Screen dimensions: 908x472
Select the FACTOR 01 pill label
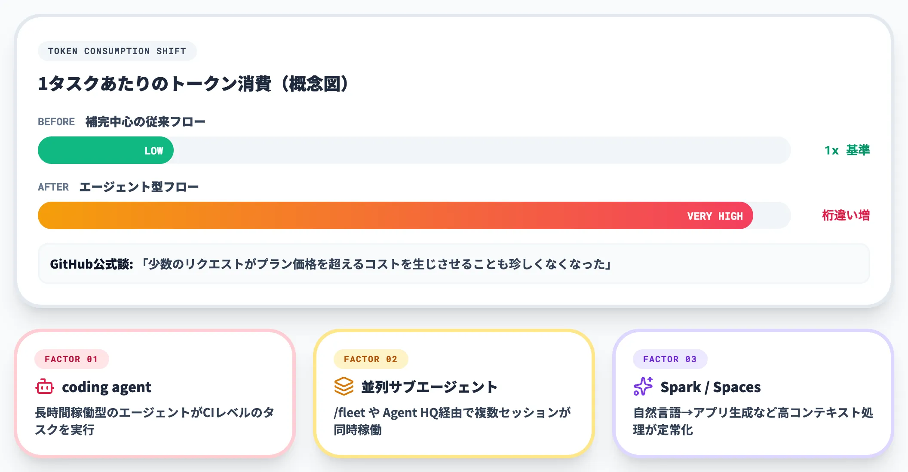[x=71, y=359]
